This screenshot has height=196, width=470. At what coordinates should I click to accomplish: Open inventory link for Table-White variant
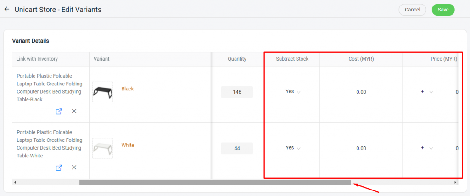coord(59,168)
